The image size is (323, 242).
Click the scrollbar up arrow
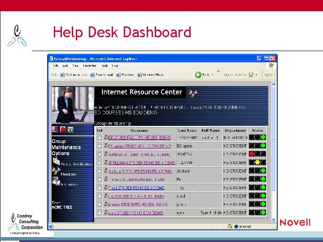[x=274, y=84]
